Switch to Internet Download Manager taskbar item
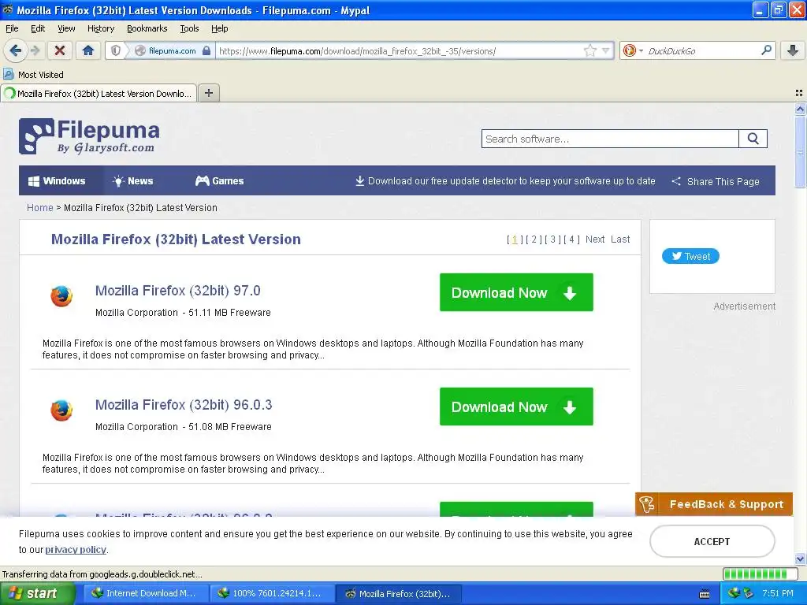Viewport: 807px width, 605px height. click(x=146, y=593)
